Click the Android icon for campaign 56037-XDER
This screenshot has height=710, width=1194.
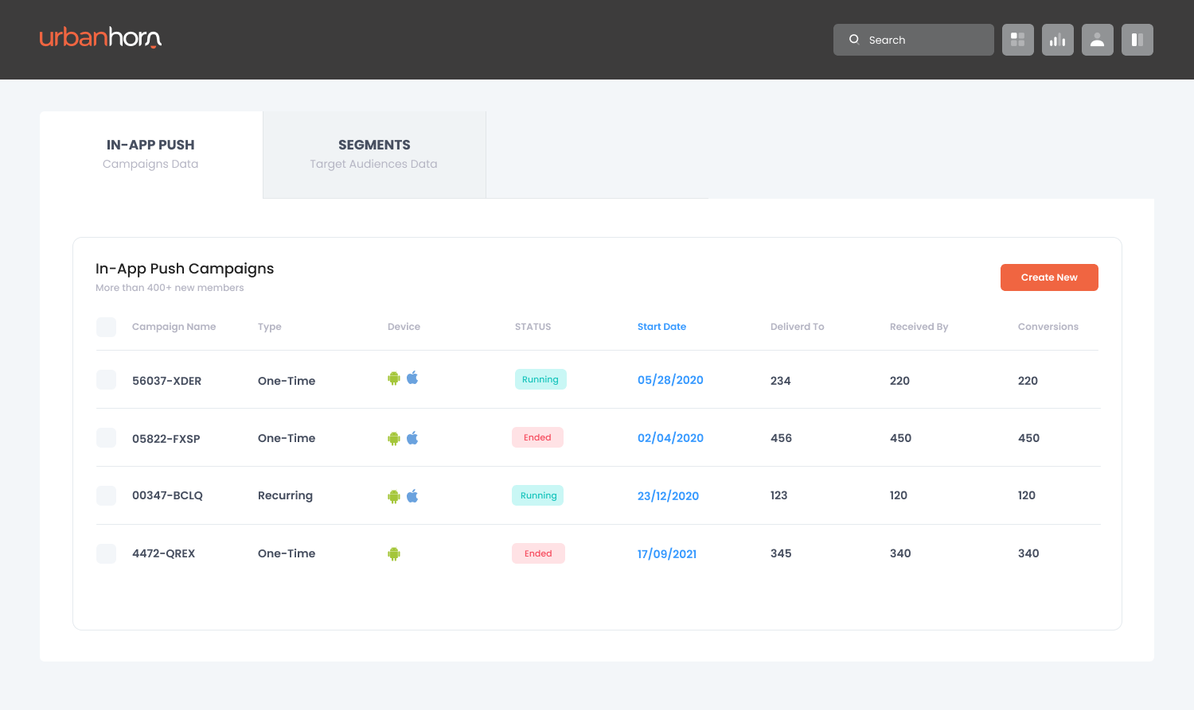click(393, 378)
